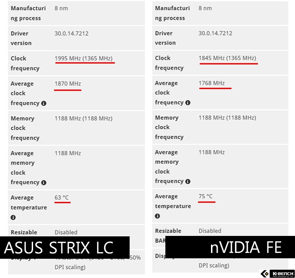The height and width of the screenshot is (278, 295).
Task: Click right Manufacturing process 8 nm value
Action: click(x=206, y=8)
